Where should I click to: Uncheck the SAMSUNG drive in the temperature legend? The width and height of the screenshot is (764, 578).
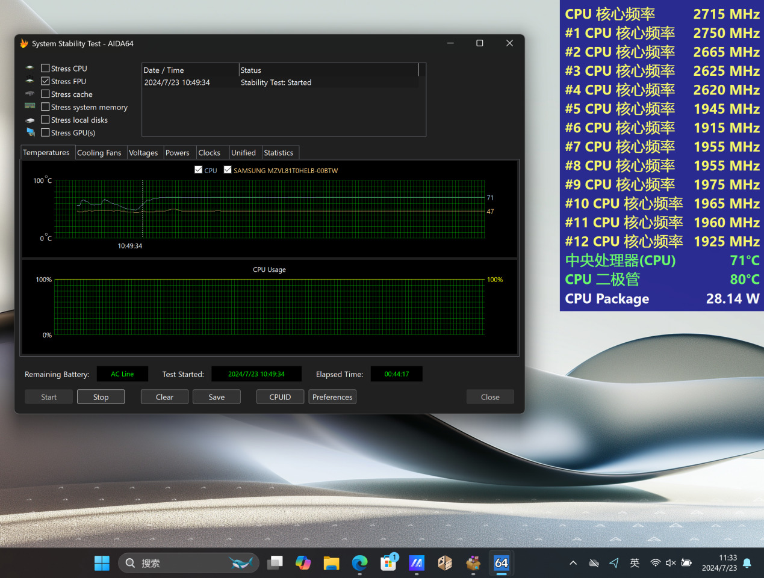[x=228, y=170]
